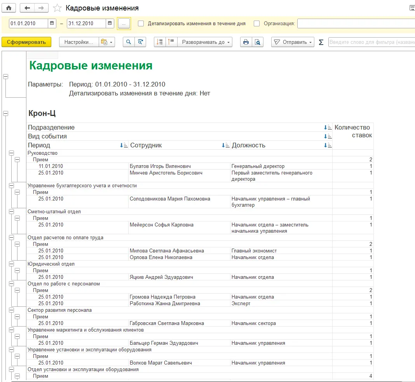The width and height of the screenshot is (415, 382).
Task: Enable 'Детализировать изменения в течение дня' checkbox
Action: 141,24
